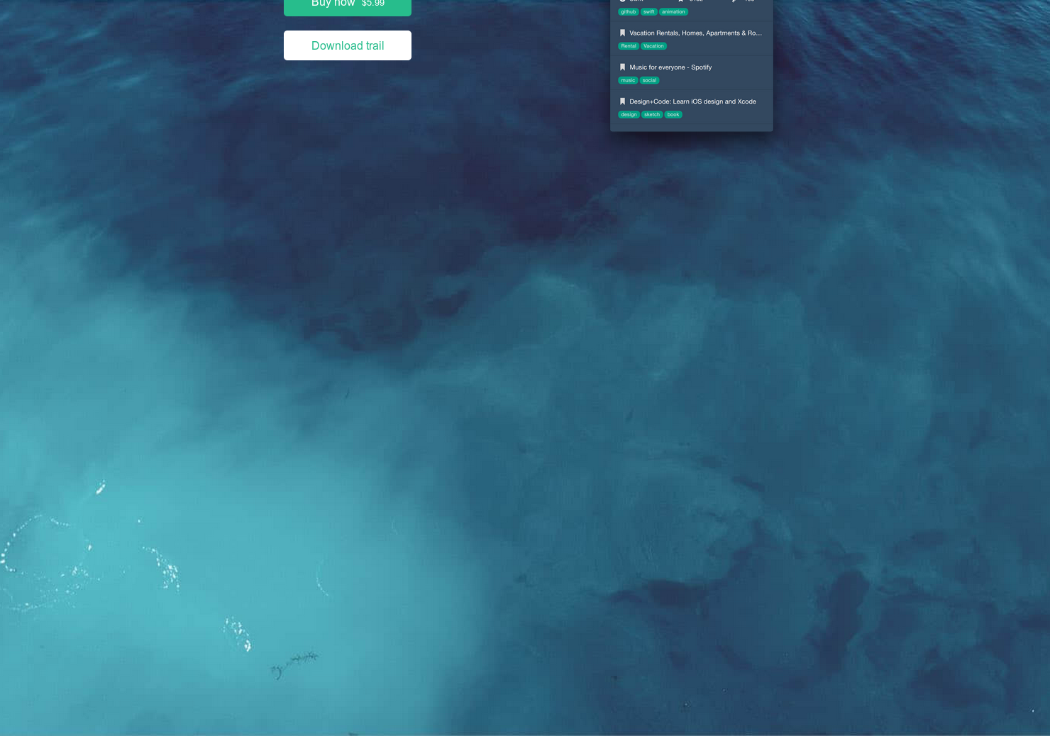The image size is (1050, 736).
Task: Select the music tag
Action: click(628, 80)
